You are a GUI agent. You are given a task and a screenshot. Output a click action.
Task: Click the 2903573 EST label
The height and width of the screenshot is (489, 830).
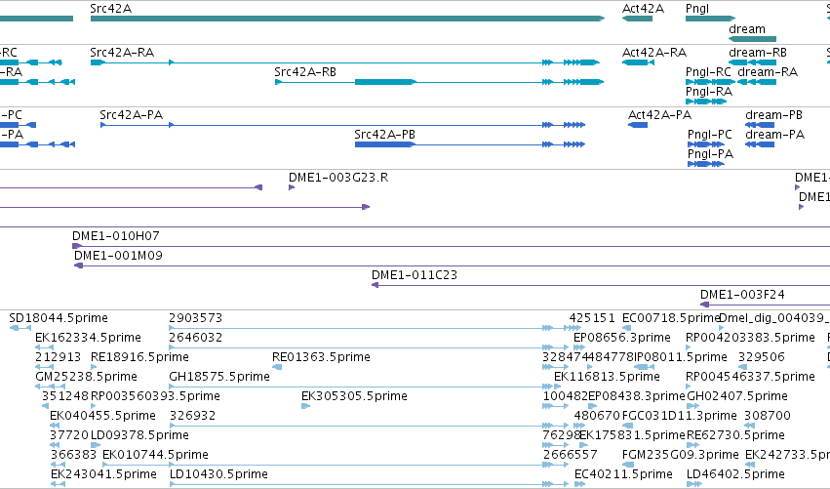(195, 318)
